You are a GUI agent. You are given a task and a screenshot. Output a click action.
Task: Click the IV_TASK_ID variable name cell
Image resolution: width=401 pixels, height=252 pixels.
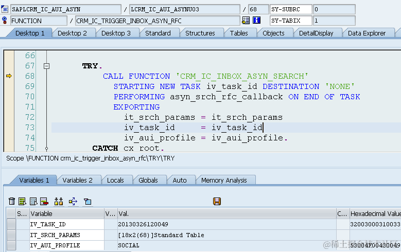(x=67, y=224)
